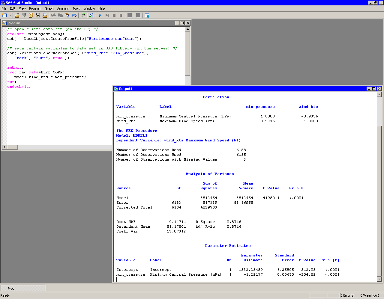The height and width of the screenshot is (299, 384).
Task: Maximize the Output1 window
Action: pos(373,89)
